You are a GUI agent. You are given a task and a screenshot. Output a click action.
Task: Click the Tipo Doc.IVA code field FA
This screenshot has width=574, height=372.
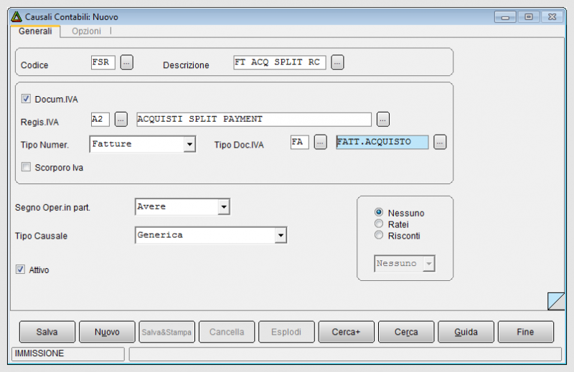pos(300,142)
